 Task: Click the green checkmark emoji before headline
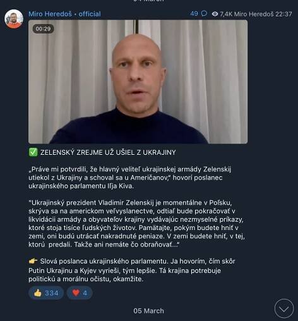tap(33, 152)
